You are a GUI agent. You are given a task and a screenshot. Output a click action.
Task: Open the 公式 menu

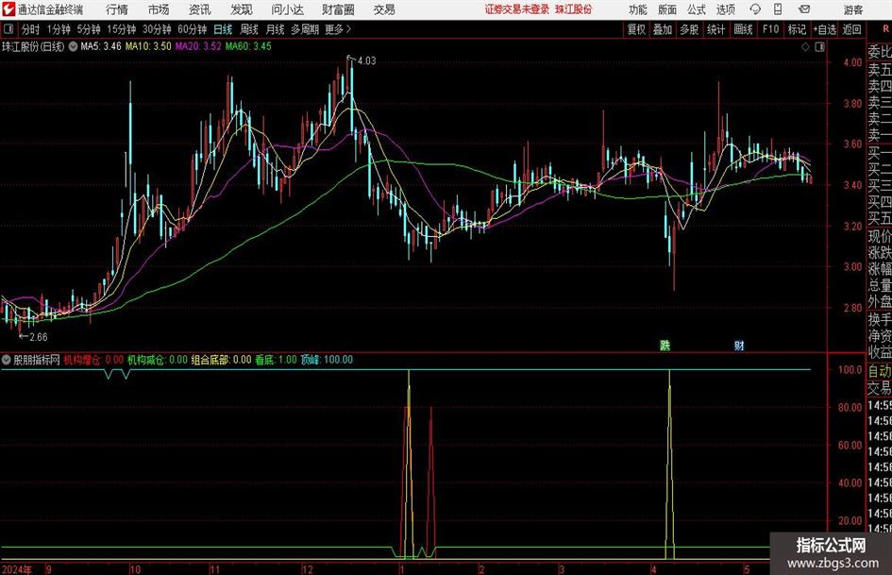[x=697, y=9]
